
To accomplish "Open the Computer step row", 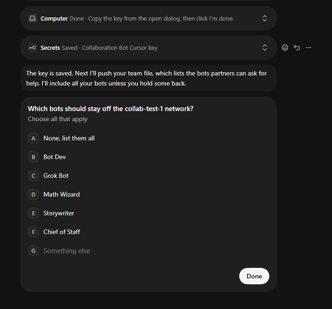I will point(149,18).
